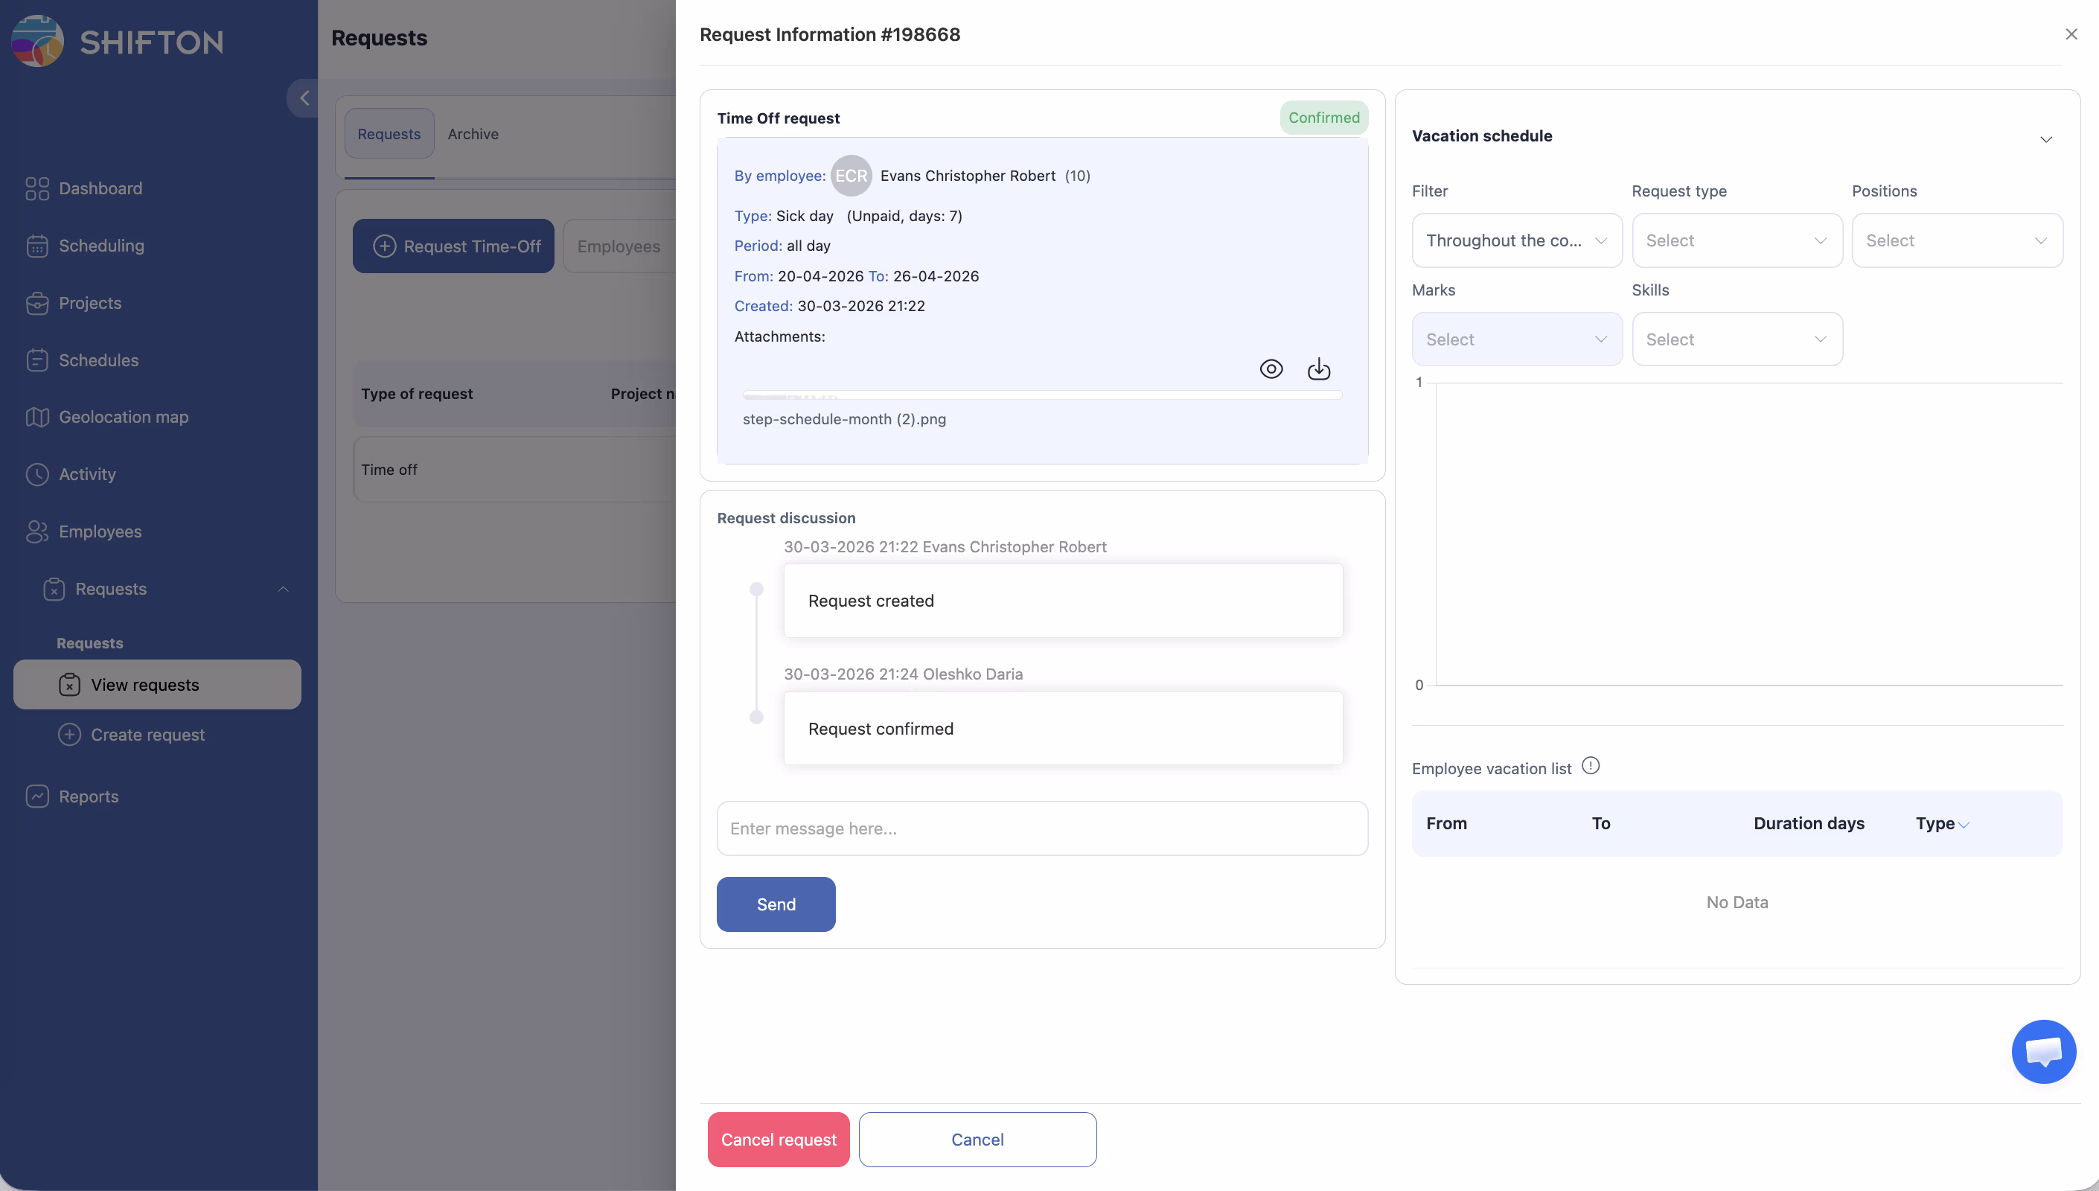The height and width of the screenshot is (1191, 2099).
Task: Open the Filter dropdown
Action: (x=1516, y=240)
